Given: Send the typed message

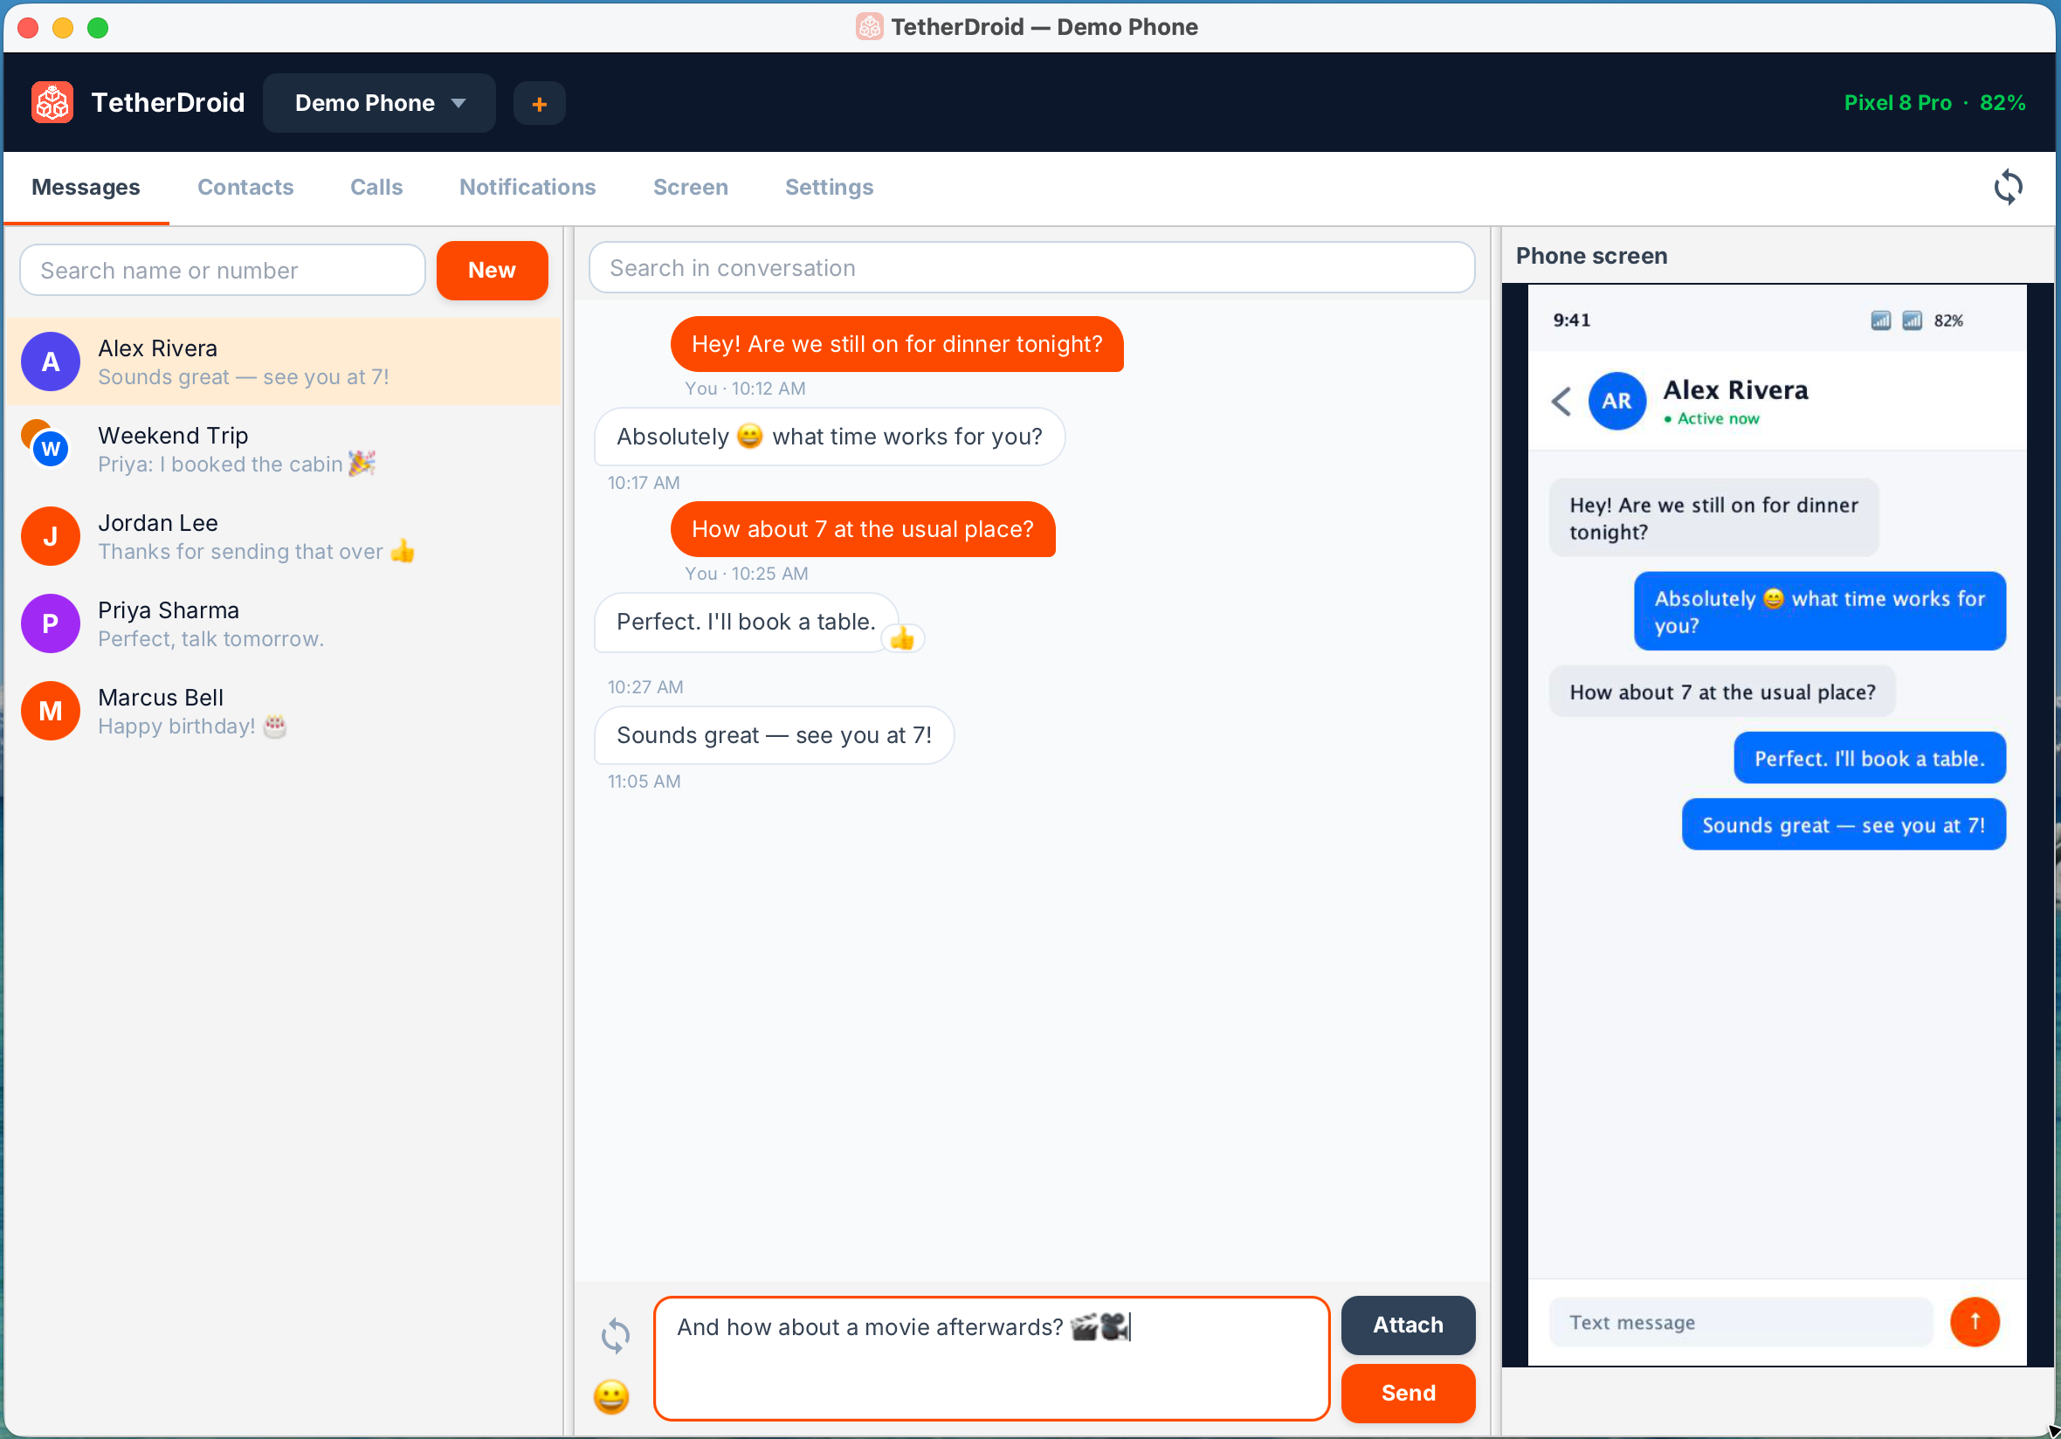Looking at the screenshot, I should pos(1408,1394).
